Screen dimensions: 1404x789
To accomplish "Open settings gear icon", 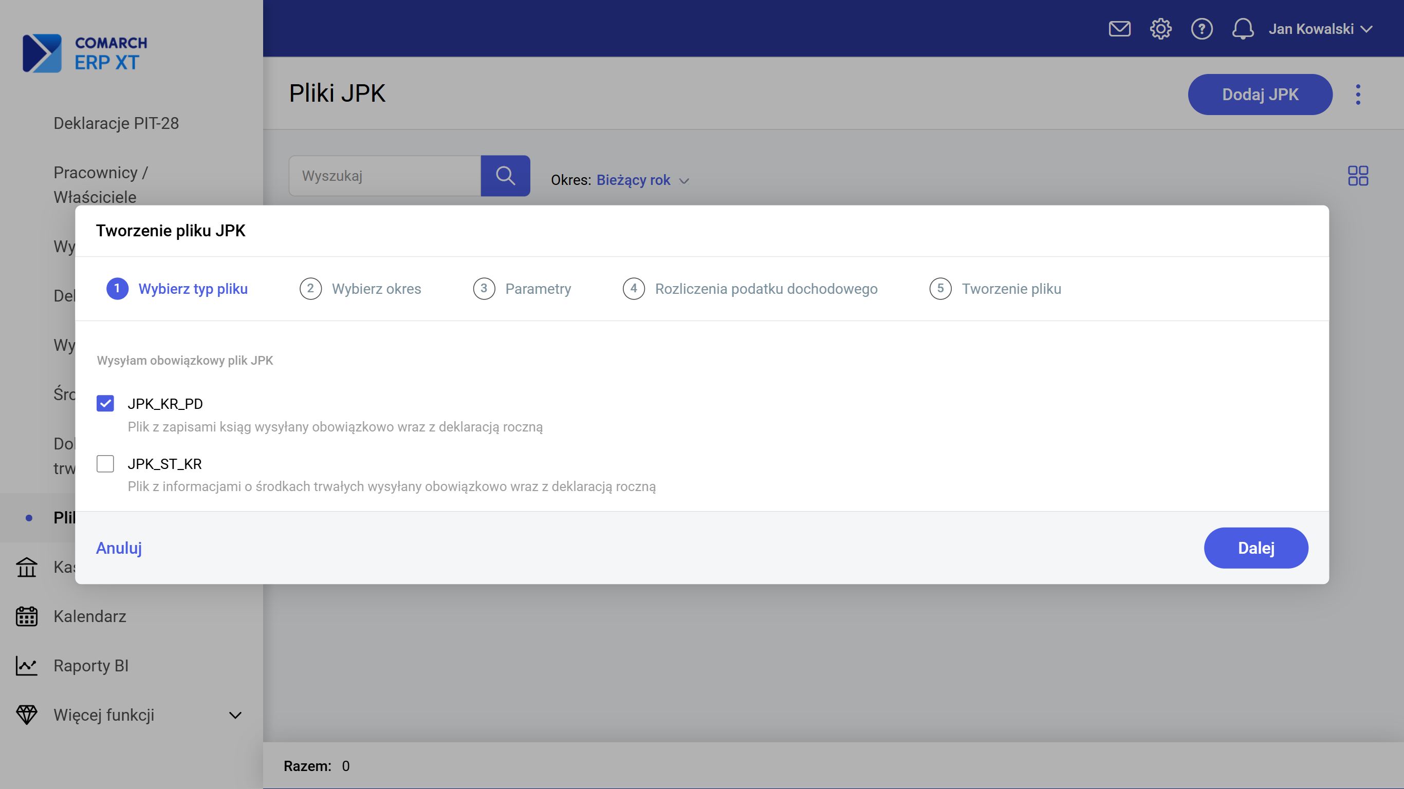I will coord(1160,29).
